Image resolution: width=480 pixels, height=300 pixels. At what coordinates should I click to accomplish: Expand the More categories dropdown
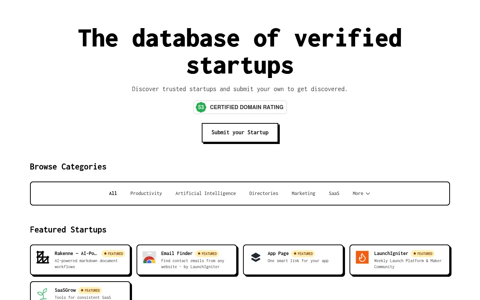(x=361, y=193)
